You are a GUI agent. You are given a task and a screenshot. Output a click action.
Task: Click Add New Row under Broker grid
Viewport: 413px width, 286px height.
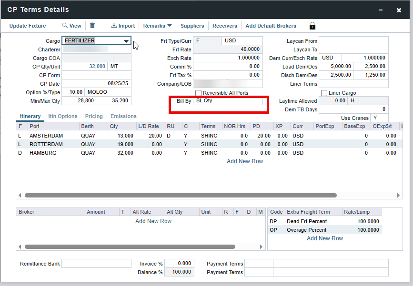click(x=153, y=221)
